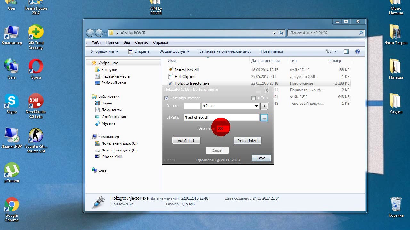
Task: Select the HolzCfg.xml file
Action: coord(185,77)
